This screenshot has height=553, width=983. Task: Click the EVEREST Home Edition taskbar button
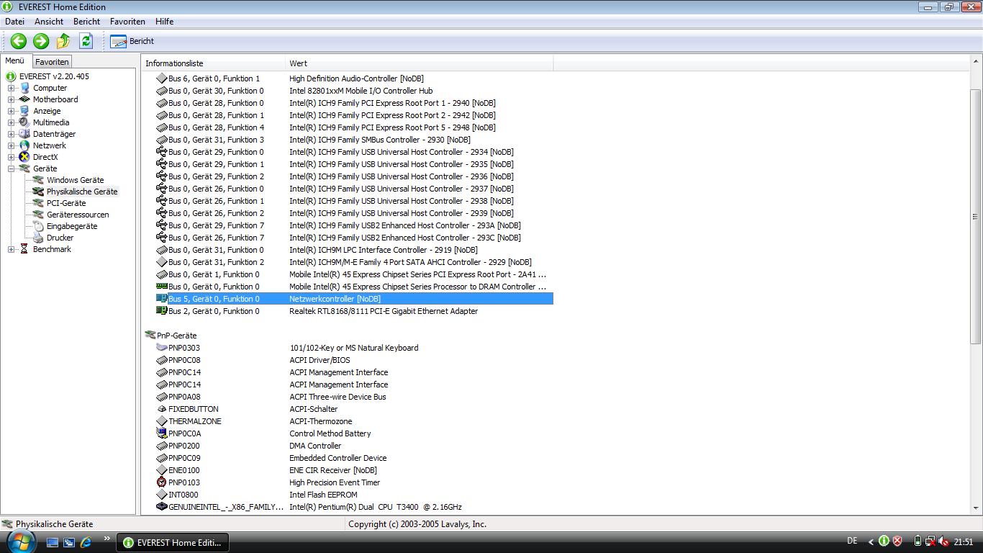coord(173,542)
